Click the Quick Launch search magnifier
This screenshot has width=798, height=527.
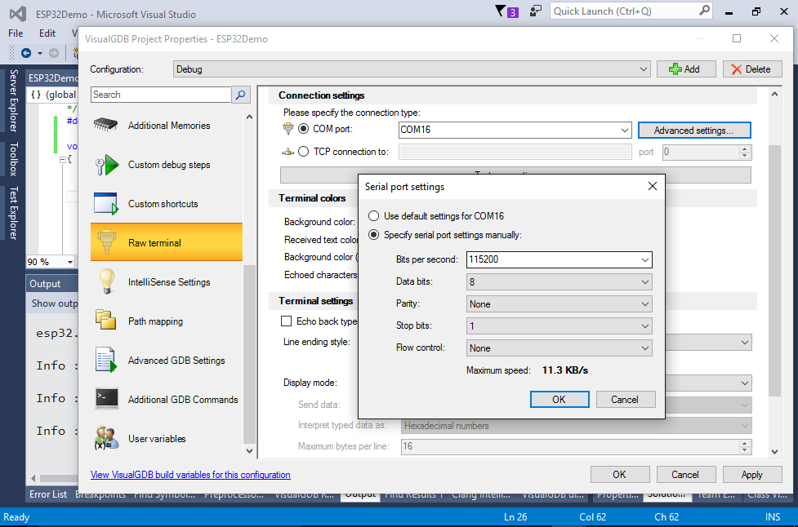coord(704,11)
